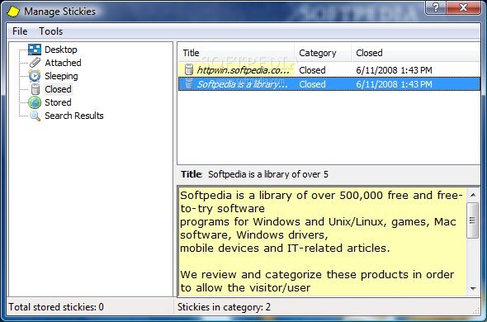Click the preview scrollbar thumb
Viewport: 487px width, 322px height.
(473, 220)
